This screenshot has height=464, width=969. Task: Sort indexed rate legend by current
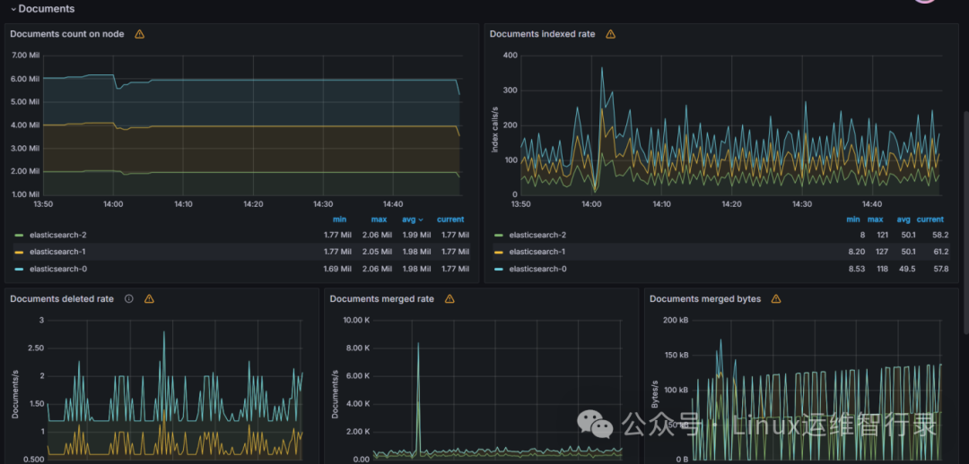click(930, 219)
